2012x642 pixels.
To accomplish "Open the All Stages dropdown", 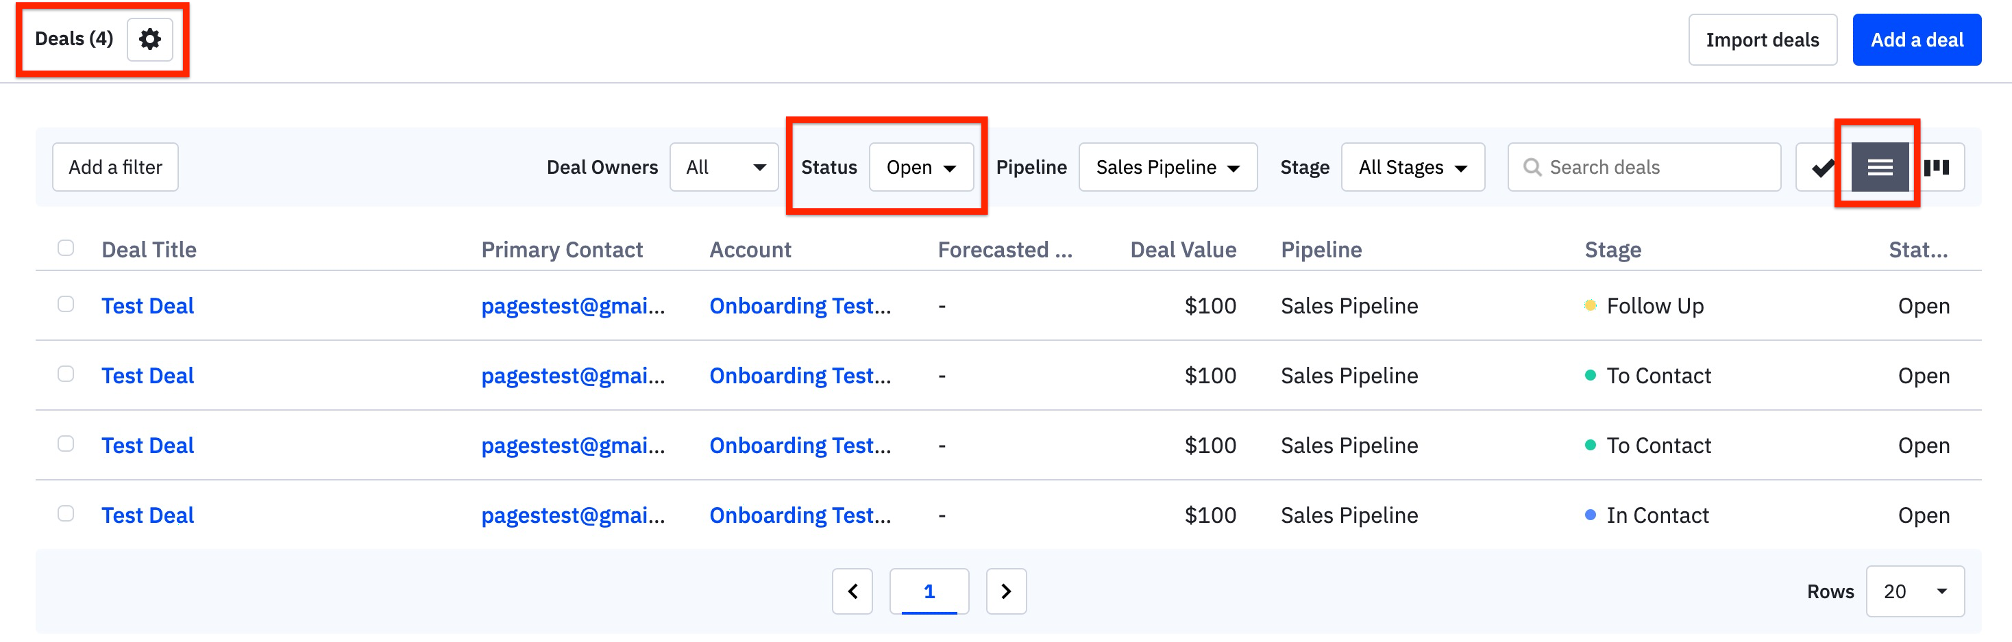I will coord(1413,167).
